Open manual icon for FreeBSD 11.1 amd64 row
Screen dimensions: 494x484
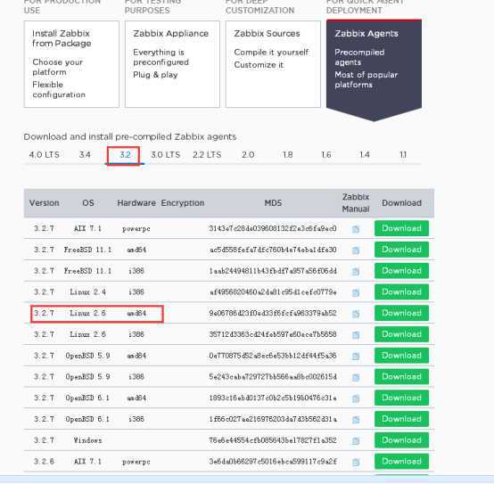(356, 250)
